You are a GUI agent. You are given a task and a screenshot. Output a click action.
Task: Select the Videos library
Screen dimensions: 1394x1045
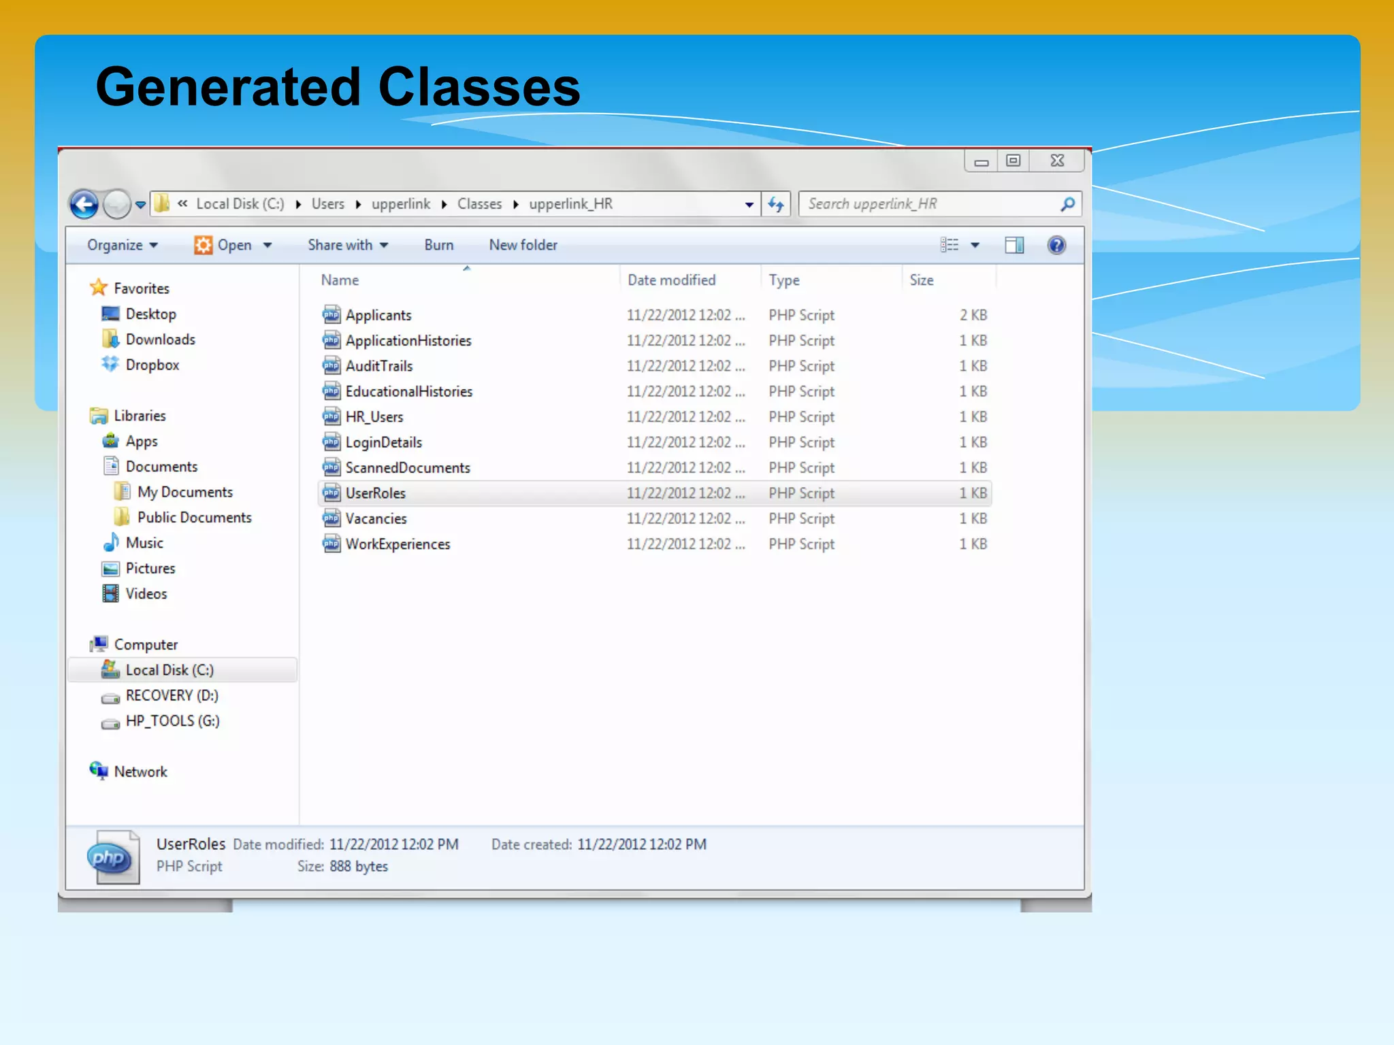click(135, 593)
